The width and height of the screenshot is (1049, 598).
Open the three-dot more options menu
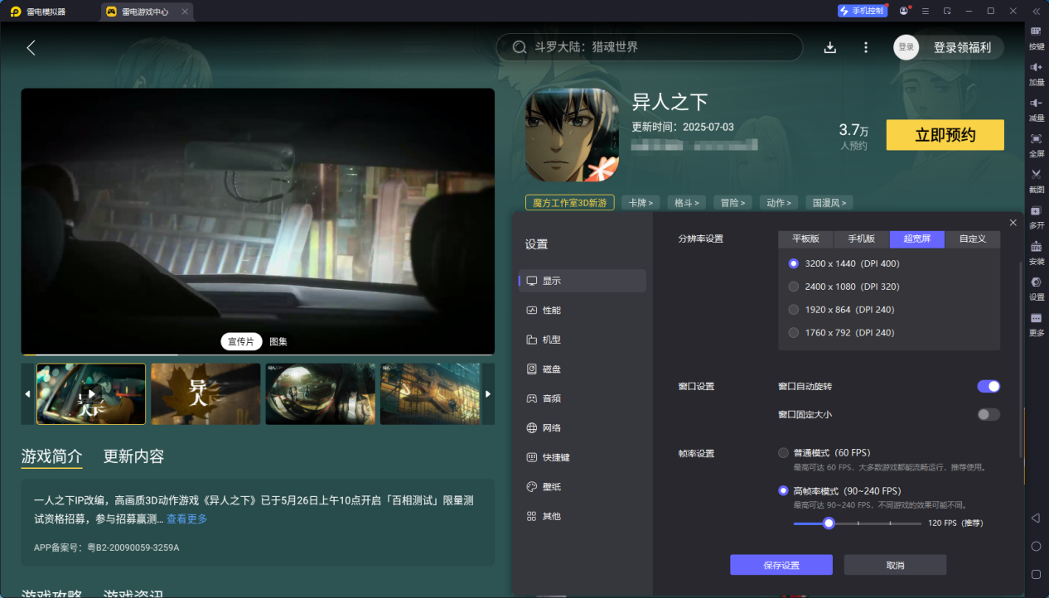(x=866, y=47)
